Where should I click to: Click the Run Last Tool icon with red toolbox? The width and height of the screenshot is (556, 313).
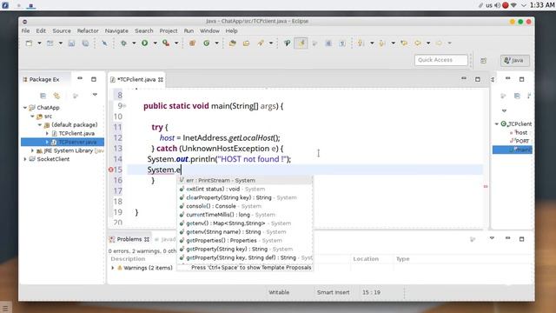tap(166, 43)
